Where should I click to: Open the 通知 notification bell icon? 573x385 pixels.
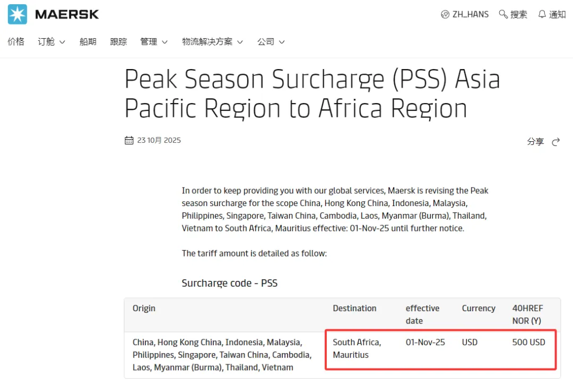tap(543, 14)
